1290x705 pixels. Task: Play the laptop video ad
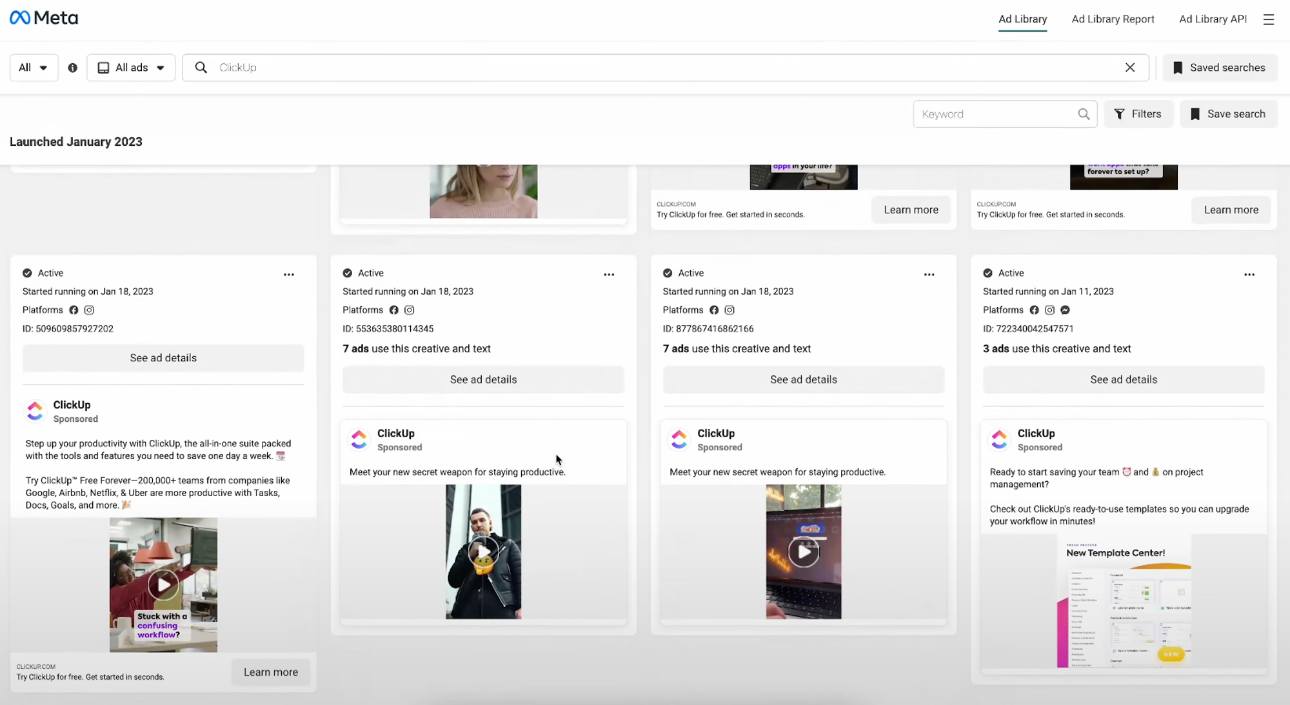(803, 551)
